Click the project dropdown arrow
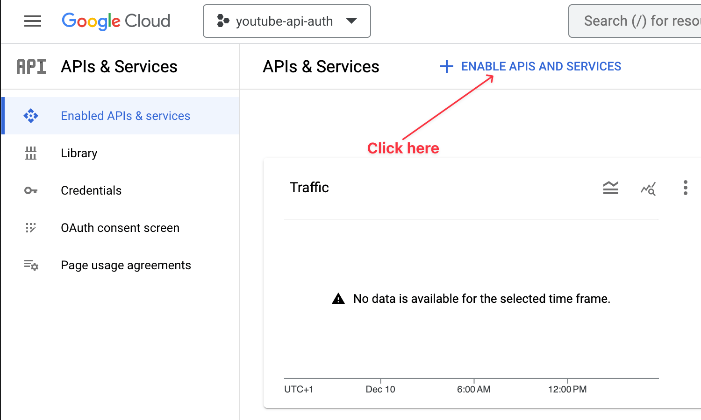Viewport: 701px width, 420px height. [351, 21]
